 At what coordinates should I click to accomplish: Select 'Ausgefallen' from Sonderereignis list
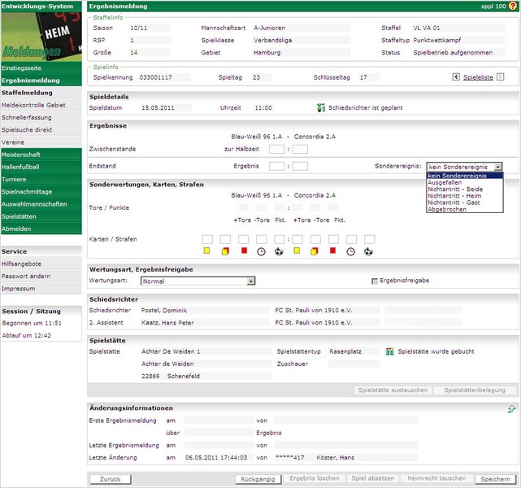point(443,182)
